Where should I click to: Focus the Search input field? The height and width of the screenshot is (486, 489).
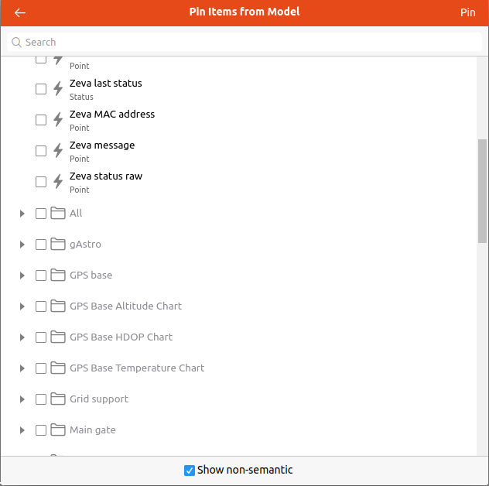point(248,43)
